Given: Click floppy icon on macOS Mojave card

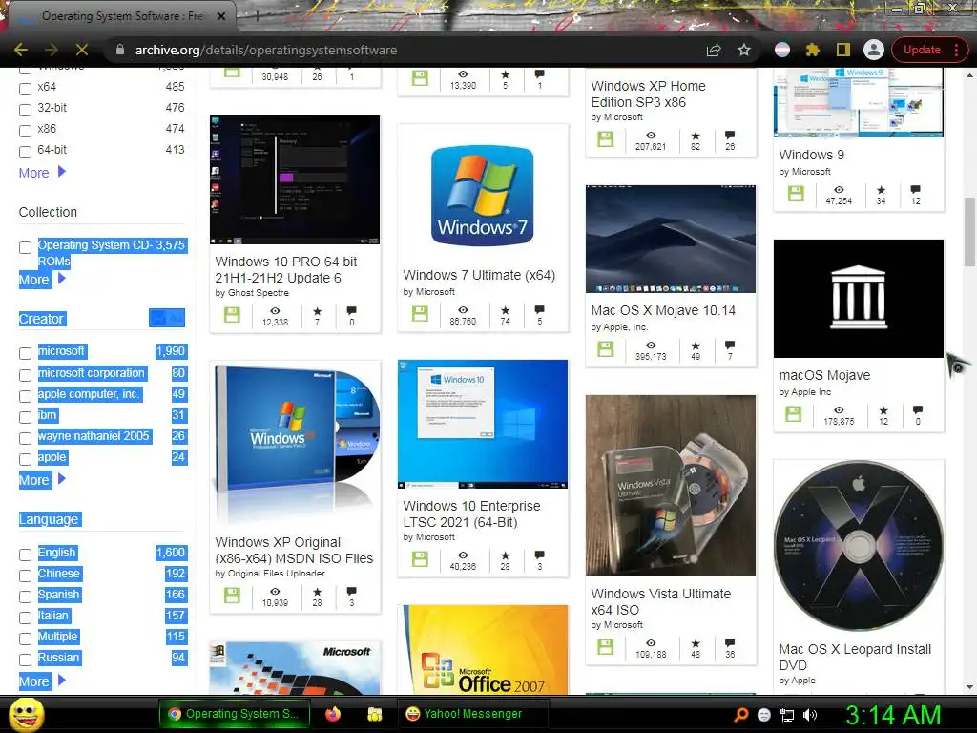Looking at the screenshot, I should [793, 413].
